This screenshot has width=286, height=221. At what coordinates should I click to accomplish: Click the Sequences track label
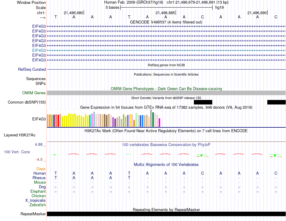tap(36, 79)
